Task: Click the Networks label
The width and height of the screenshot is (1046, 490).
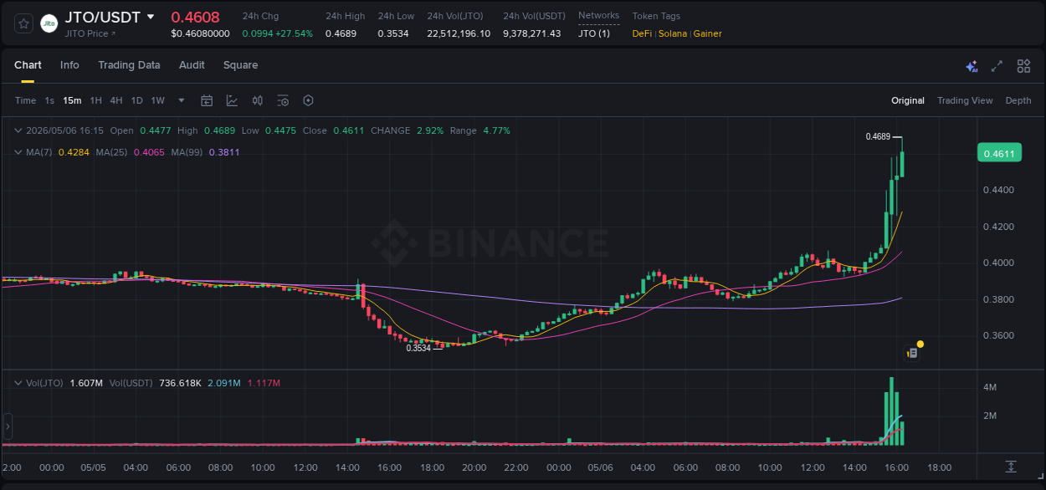Action: (598, 16)
